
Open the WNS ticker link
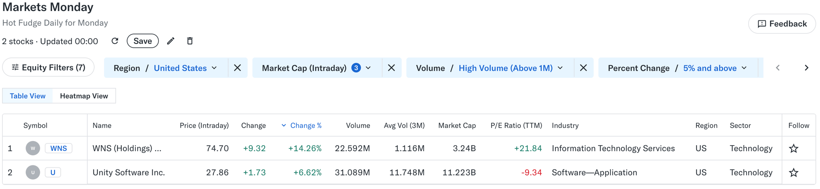click(59, 148)
